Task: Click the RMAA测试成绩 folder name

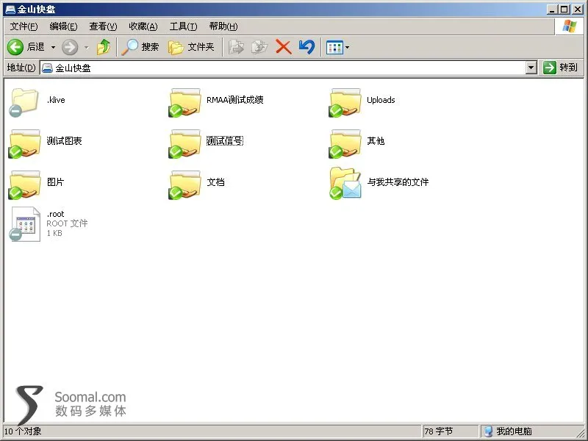Action: point(235,100)
